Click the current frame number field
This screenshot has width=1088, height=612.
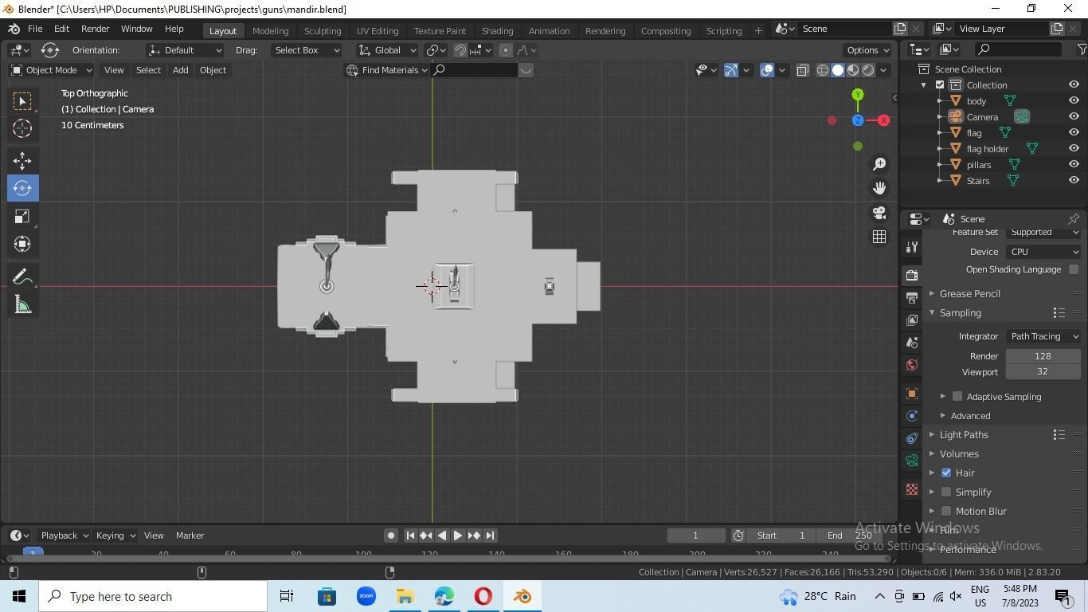[695, 535]
